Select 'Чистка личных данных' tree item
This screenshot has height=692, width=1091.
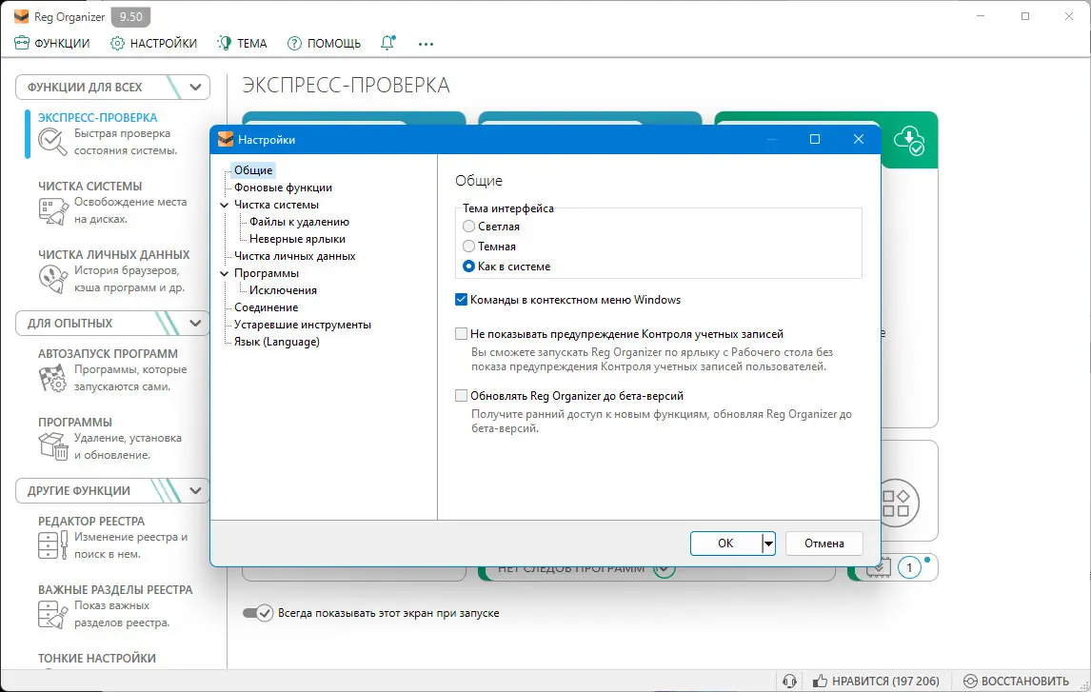pyautogui.click(x=294, y=256)
